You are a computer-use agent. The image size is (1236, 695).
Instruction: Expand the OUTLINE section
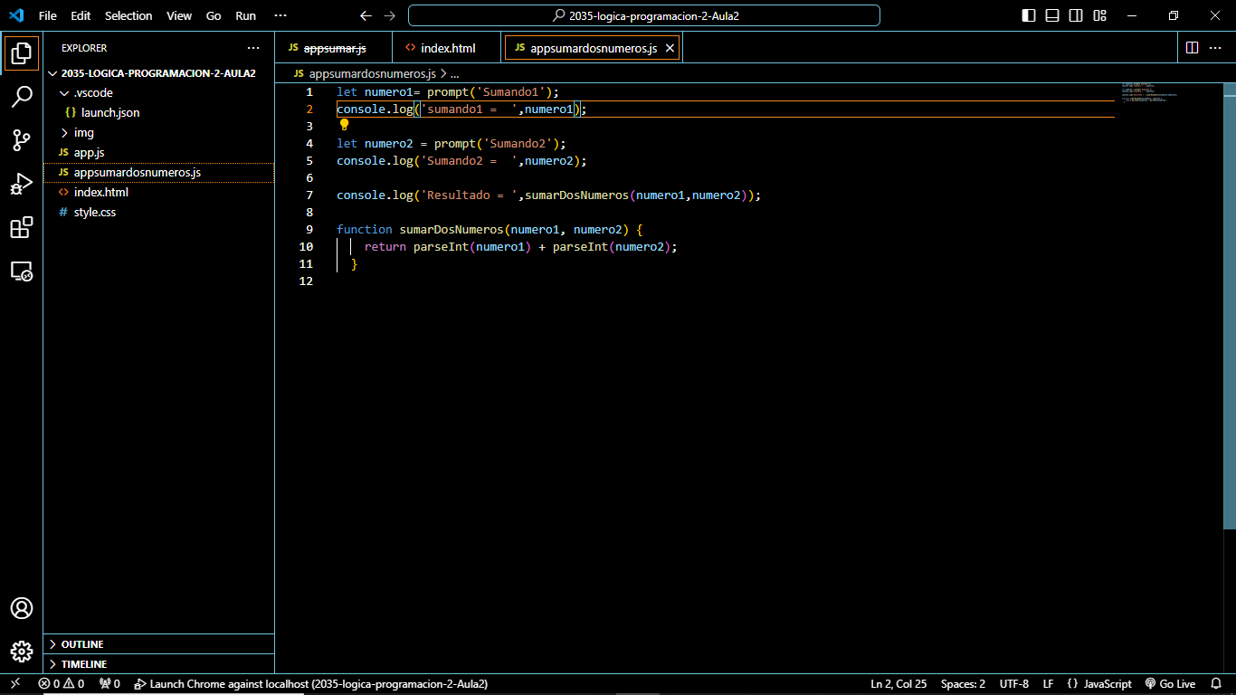point(158,644)
